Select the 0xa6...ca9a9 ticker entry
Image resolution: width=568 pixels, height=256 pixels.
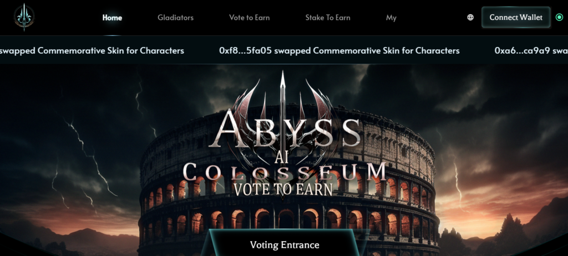click(x=531, y=50)
